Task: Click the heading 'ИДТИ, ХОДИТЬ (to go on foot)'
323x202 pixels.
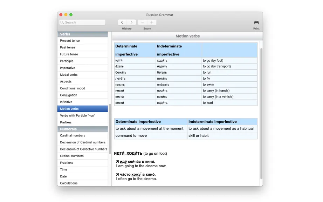Action: 140,153
